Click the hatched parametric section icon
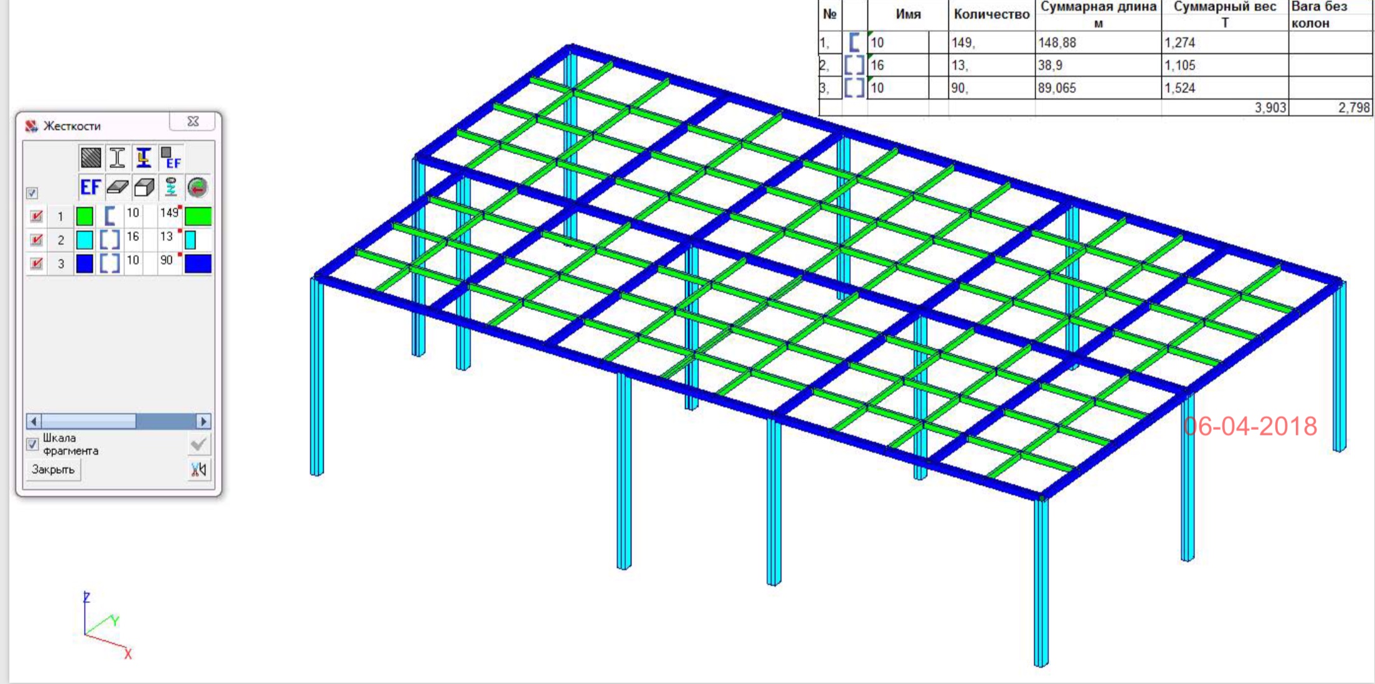The height and width of the screenshot is (684, 1375). [91, 158]
